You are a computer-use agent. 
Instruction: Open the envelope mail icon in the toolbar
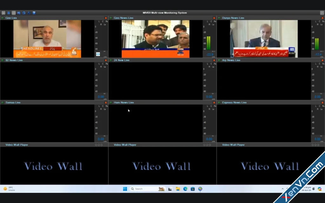tap(19, 13)
